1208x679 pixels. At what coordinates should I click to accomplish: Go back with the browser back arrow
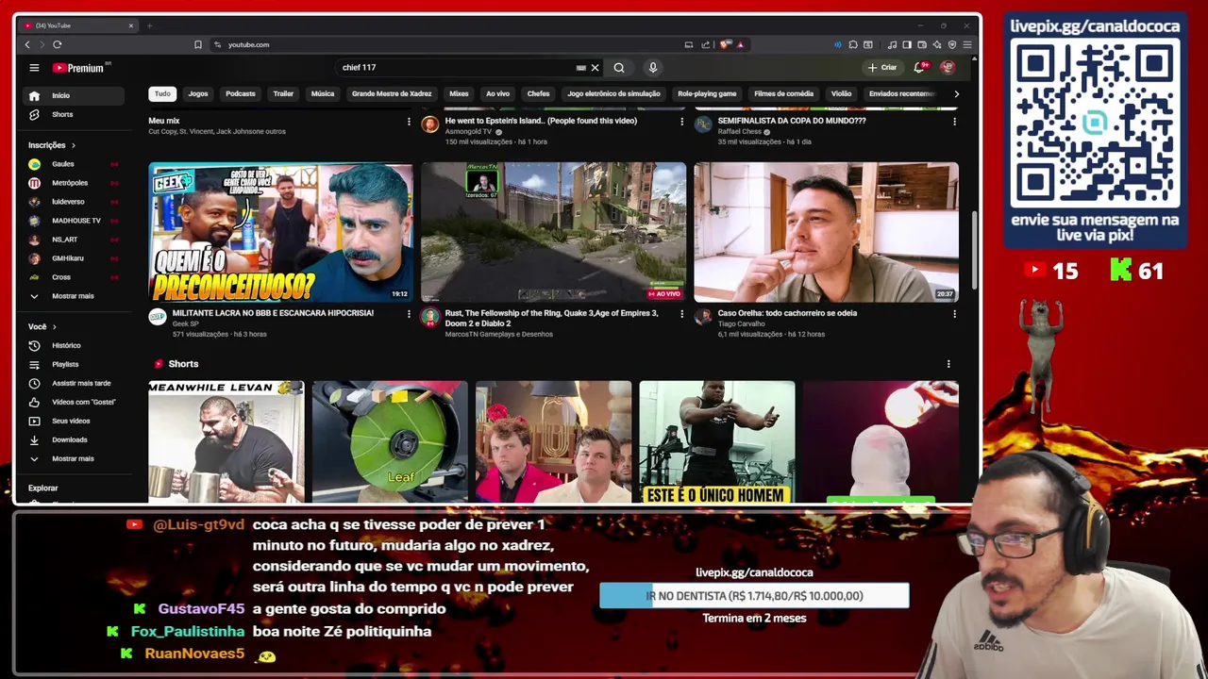click(27, 44)
